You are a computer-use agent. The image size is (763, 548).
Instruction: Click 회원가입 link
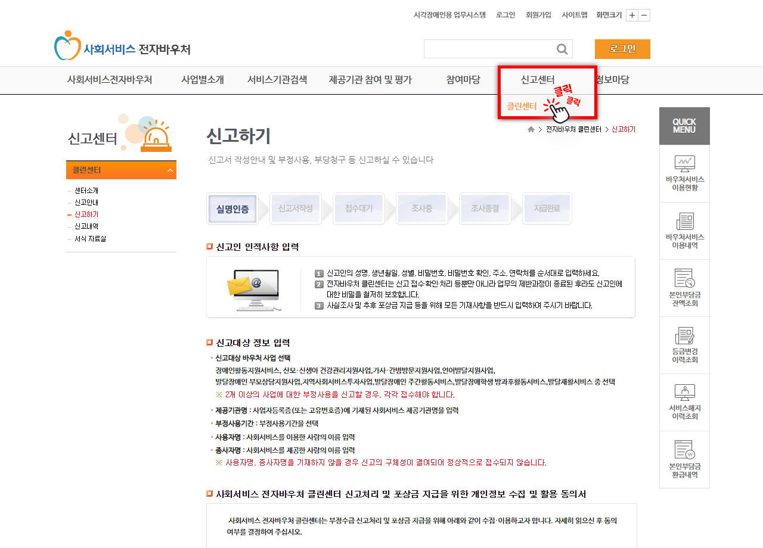538,15
